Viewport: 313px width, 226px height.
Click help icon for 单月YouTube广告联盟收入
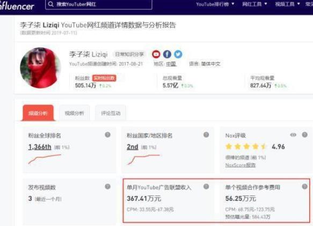click(206, 186)
